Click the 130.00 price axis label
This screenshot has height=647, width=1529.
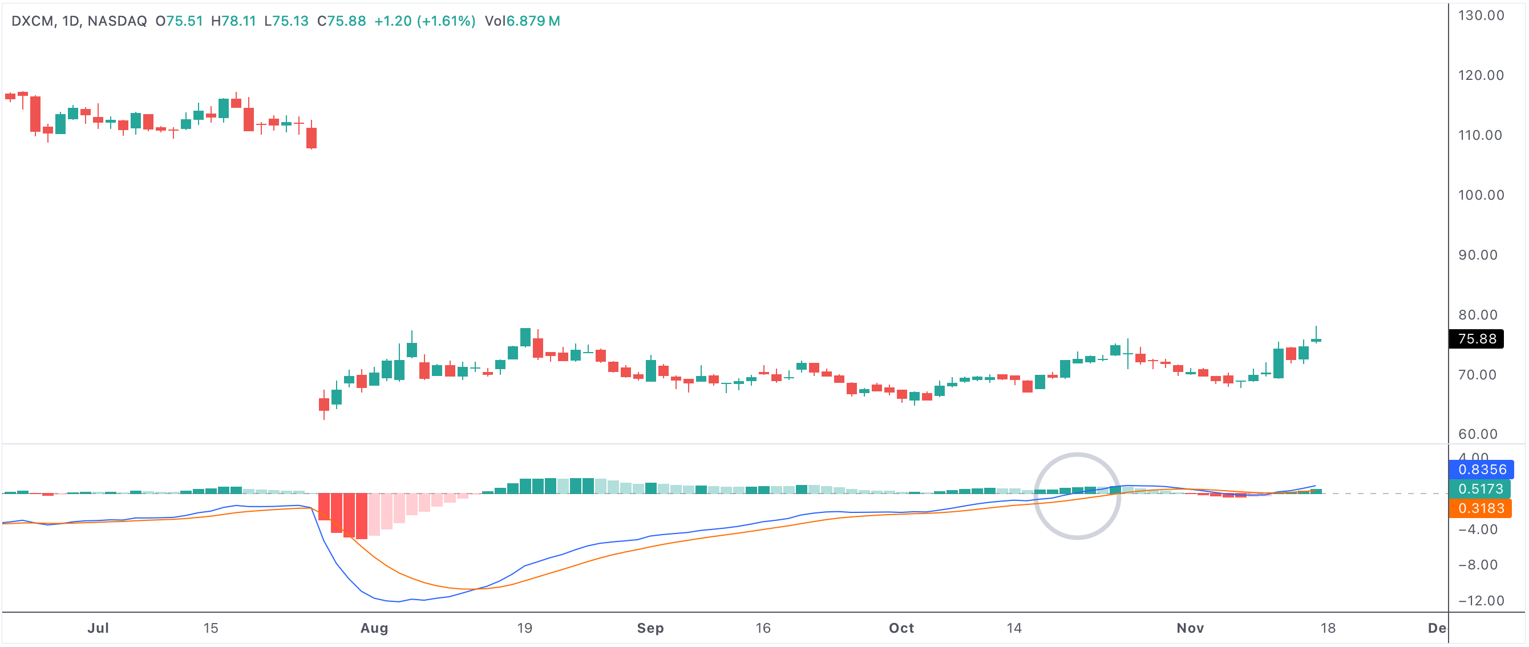1481,15
